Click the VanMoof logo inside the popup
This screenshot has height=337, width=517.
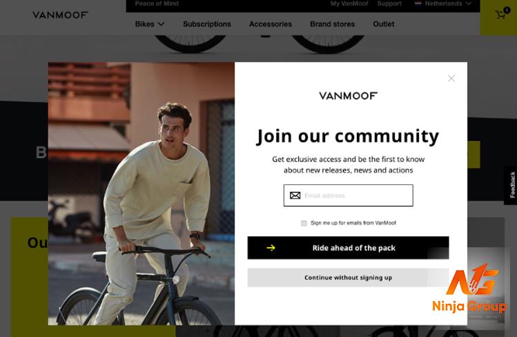pyautogui.click(x=348, y=95)
